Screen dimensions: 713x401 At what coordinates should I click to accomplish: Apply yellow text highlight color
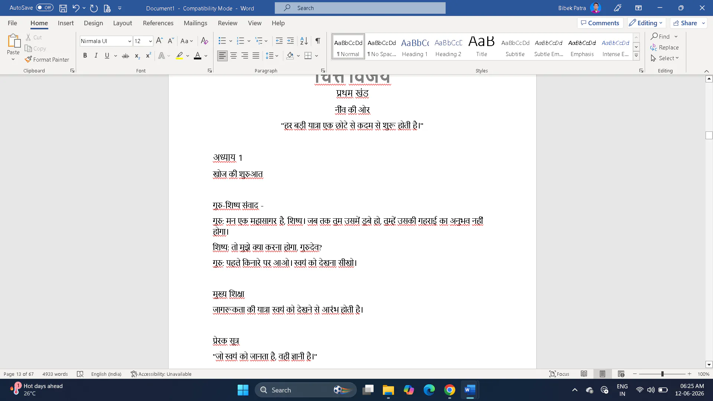pyautogui.click(x=179, y=56)
